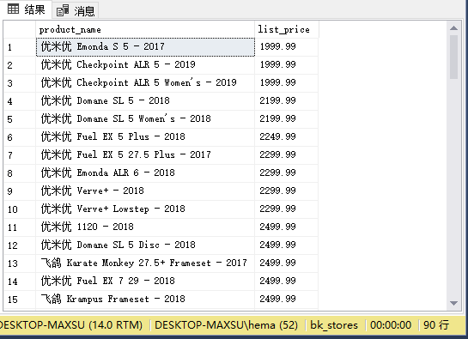468x339 pixels.
Task: Select row header number 1
Action: point(20,47)
